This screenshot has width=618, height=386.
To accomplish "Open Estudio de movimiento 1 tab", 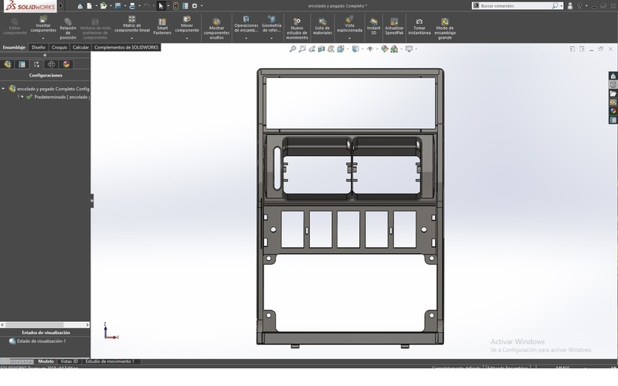I will click(109, 361).
